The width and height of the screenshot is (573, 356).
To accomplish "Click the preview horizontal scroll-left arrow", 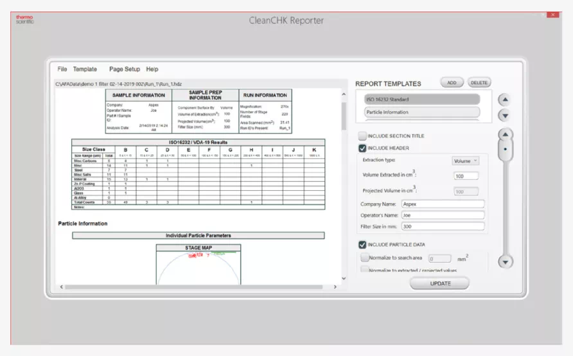I will (62, 287).
